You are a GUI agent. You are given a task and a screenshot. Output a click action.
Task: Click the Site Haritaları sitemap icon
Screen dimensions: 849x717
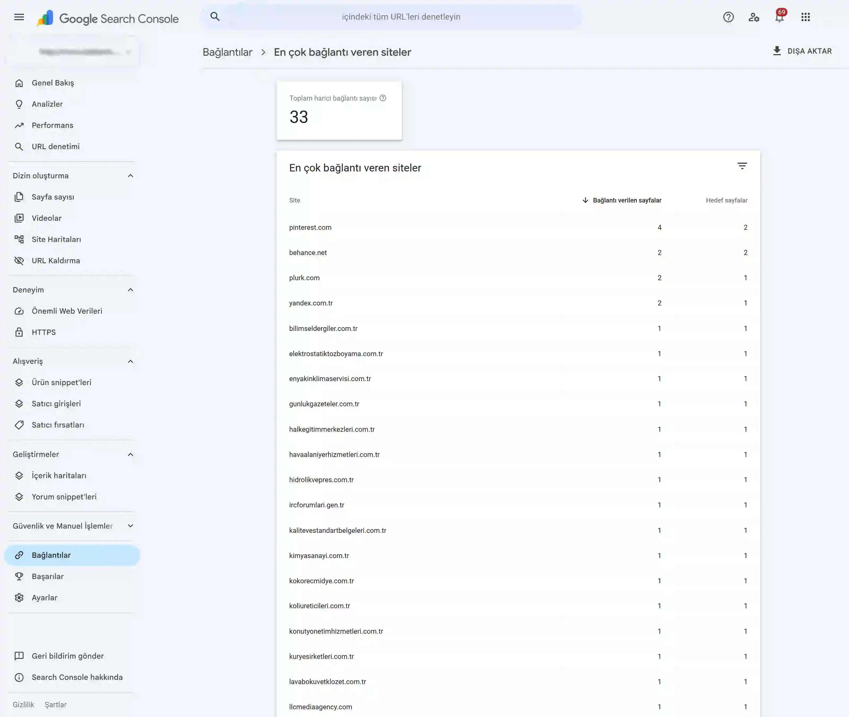[19, 239]
